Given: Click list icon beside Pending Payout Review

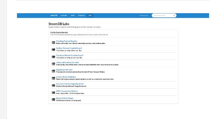Looking at the screenshot, I should (53, 42).
